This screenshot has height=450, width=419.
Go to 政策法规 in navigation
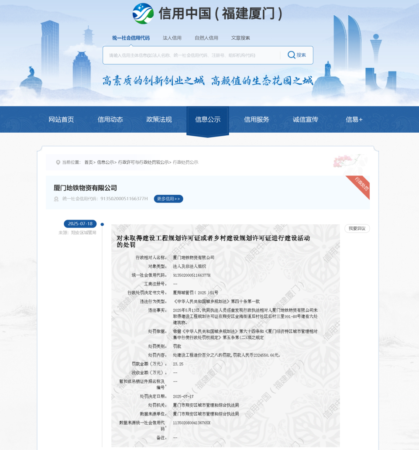[159, 120]
